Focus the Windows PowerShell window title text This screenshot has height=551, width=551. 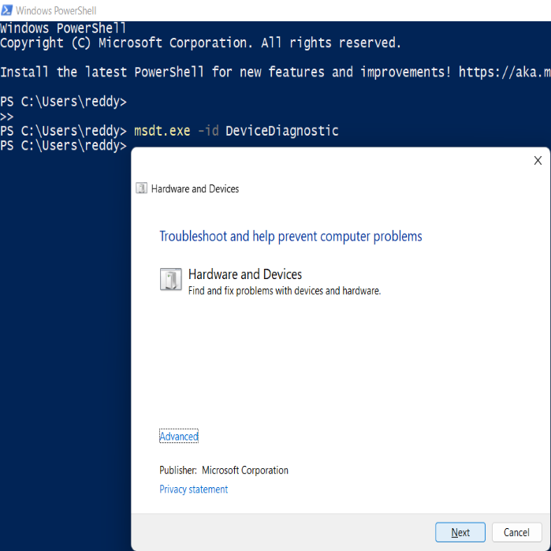click(56, 10)
